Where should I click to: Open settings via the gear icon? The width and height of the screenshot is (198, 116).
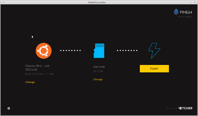click(9, 108)
